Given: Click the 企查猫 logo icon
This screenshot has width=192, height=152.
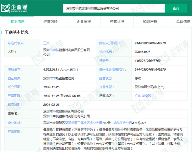Looking at the screenshot, I should (x=14, y=8).
